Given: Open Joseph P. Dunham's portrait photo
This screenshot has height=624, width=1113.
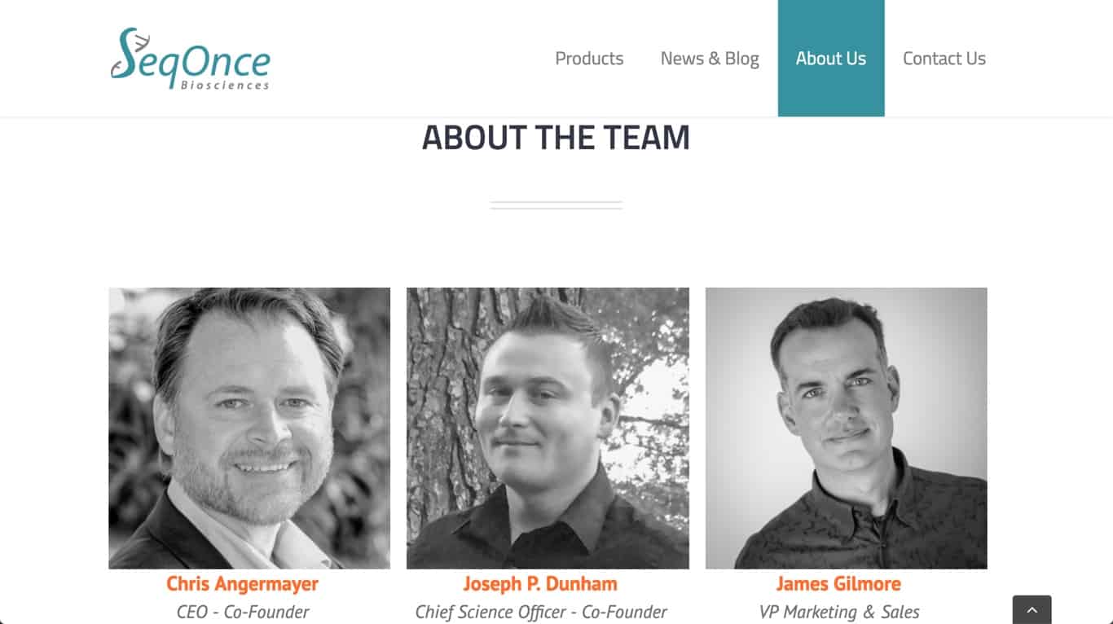Looking at the screenshot, I should point(548,428).
